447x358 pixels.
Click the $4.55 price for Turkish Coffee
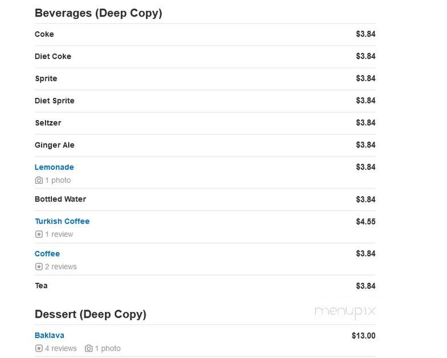pos(366,222)
